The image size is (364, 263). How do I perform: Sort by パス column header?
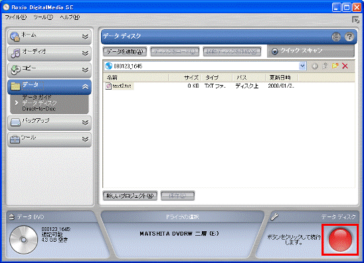point(249,77)
